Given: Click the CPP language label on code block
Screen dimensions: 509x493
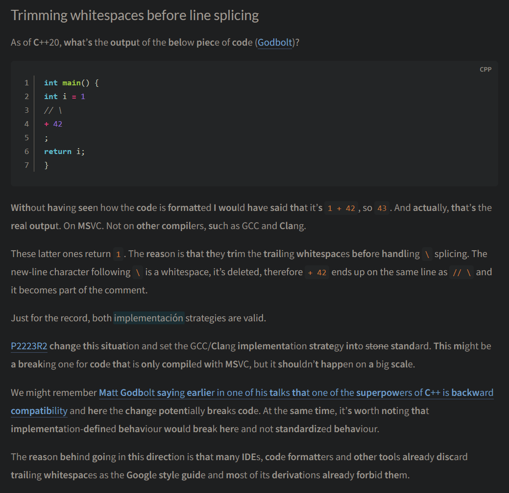Looking at the screenshot, I should [485, 69].
